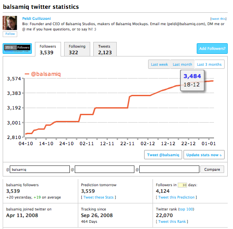Click the 30 days input box

coord(182,185)
